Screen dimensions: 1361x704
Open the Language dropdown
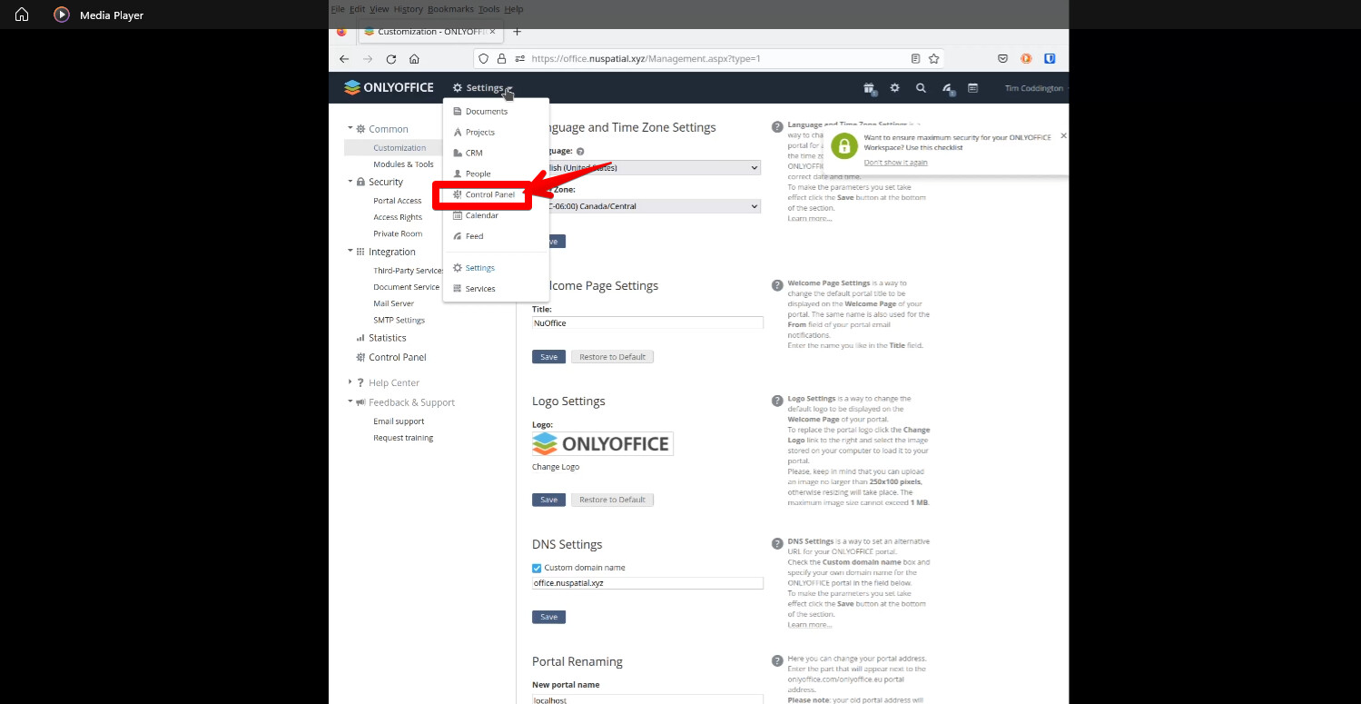pos(646,168)
